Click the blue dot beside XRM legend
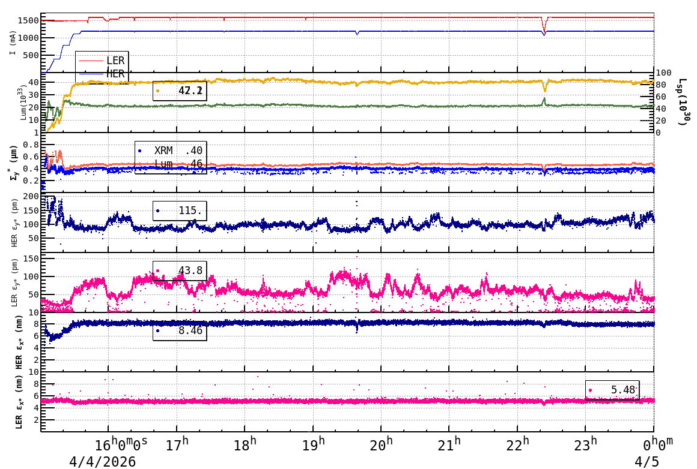697x469 pixels. coord(140,151)
